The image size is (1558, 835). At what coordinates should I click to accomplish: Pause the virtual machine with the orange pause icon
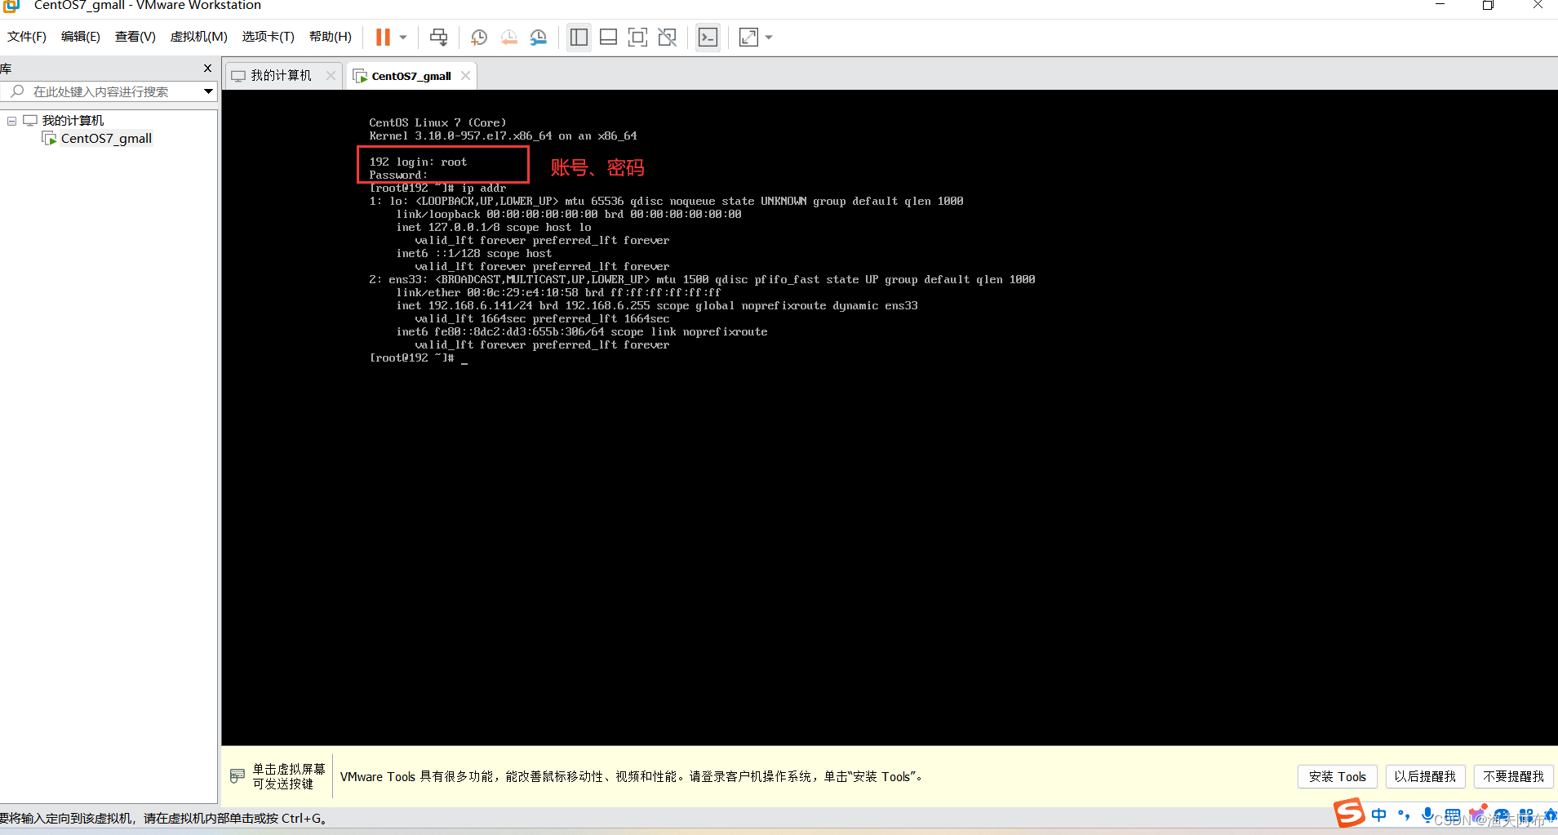pos(382,37)
